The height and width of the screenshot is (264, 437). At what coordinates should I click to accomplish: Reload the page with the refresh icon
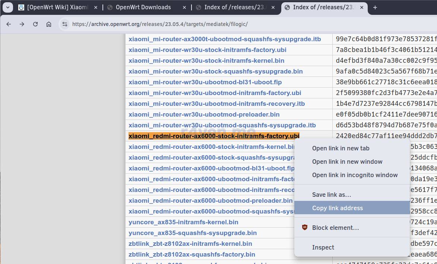click(x=35, y=24)
